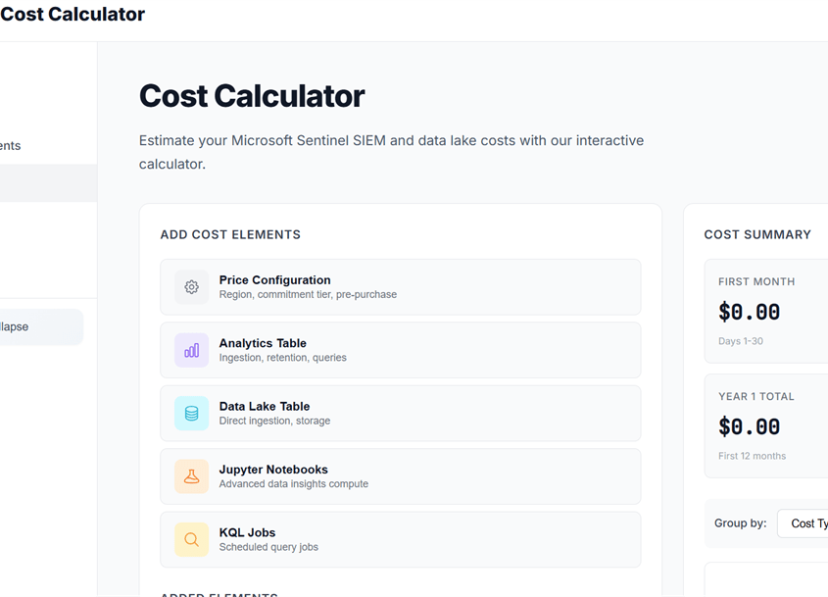This screenshot has width=828, height=597.
Task: Collapse the sidebar navigation
Action: click(x=39, y=327)
